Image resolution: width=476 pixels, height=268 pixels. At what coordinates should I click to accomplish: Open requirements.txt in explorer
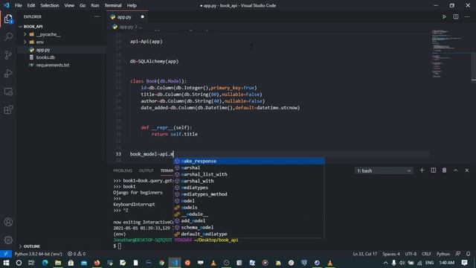53,65
